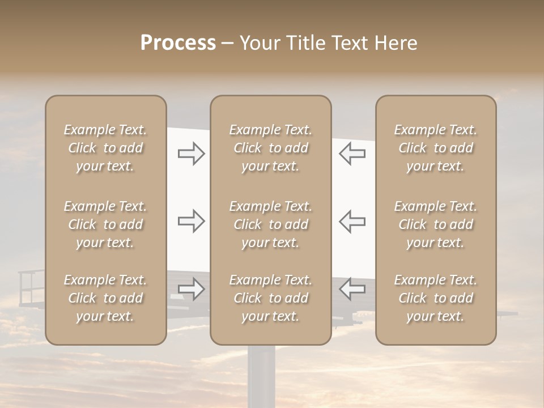Image resolution: width=544 pixels, height=408 pixels.
Task: Click the bottom example text in left box
Action: 105,298
